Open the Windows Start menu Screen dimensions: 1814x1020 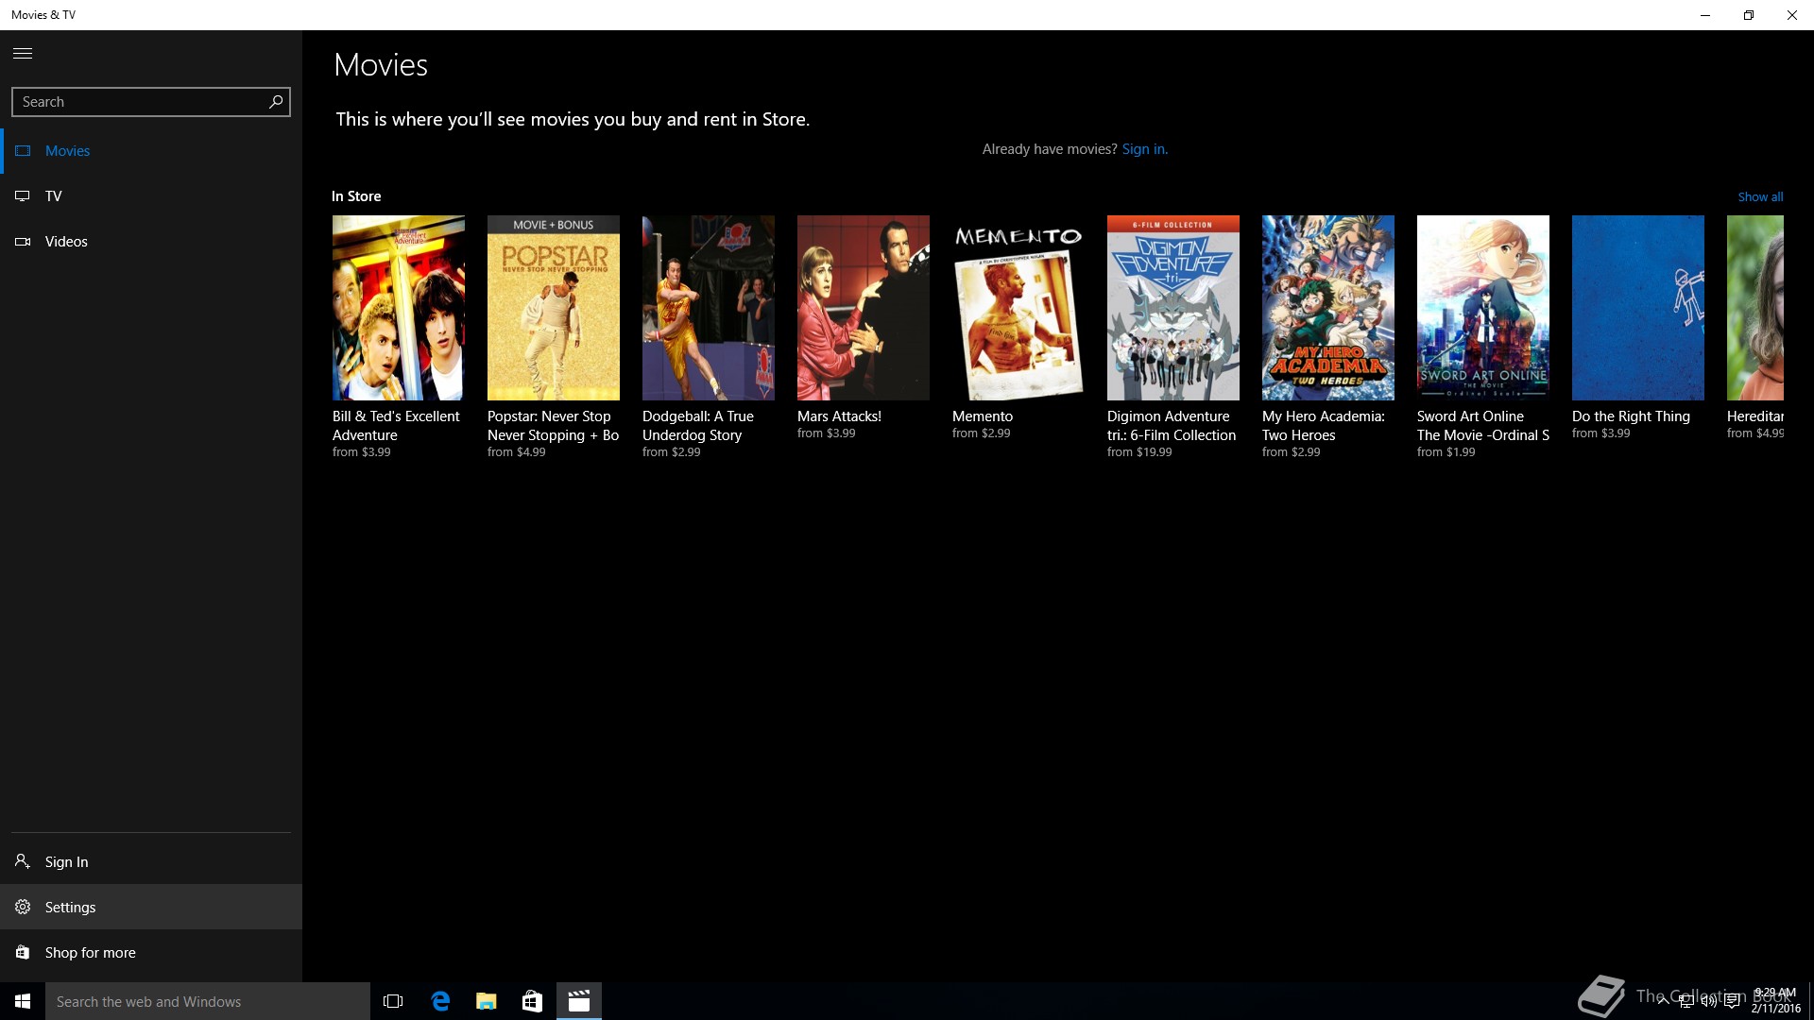(23, 1001)
